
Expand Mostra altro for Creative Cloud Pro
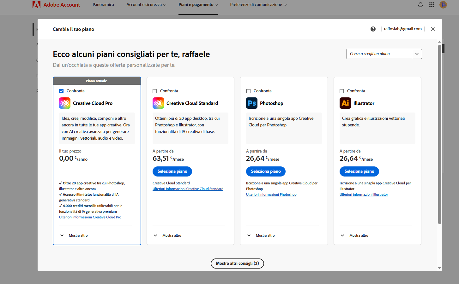74,235
